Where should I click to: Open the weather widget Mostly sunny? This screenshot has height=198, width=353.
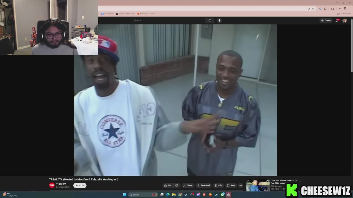(x=10, y=195)
